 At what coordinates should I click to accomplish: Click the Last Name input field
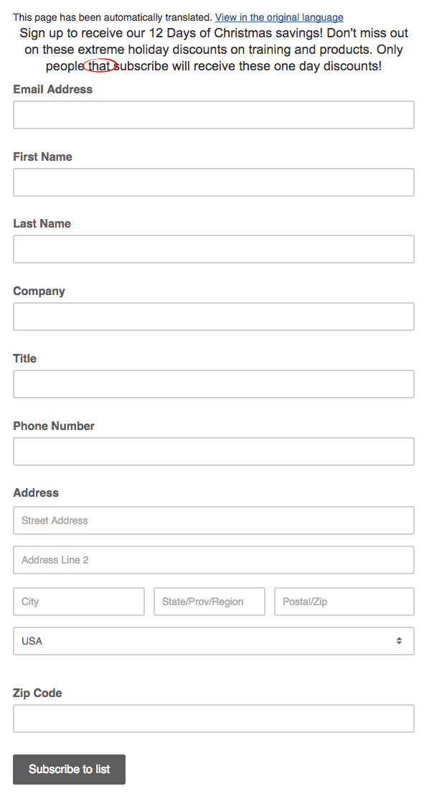(213, 249)
